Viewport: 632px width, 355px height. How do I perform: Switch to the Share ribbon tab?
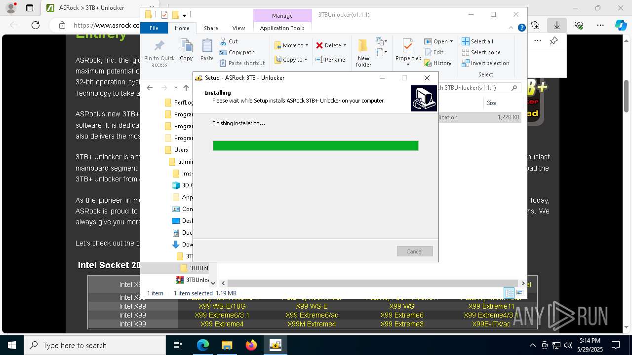(211, 28)
